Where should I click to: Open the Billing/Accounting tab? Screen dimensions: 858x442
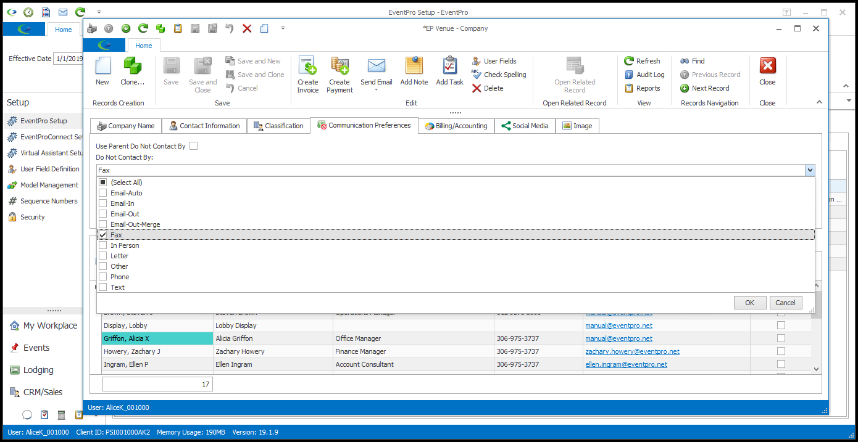[456, 126]
